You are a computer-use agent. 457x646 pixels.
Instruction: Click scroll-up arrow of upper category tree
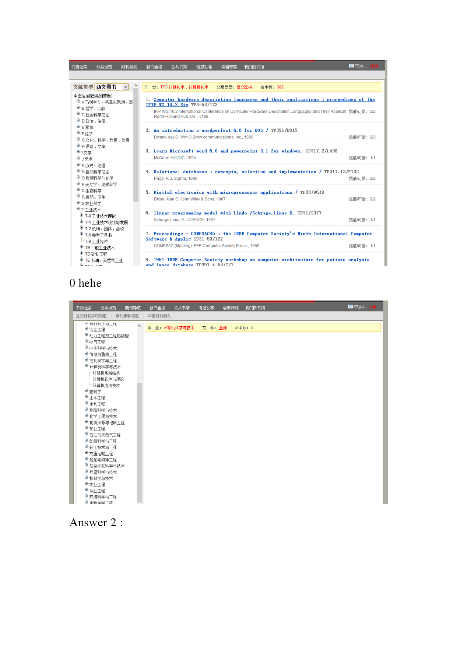(136, 85)
